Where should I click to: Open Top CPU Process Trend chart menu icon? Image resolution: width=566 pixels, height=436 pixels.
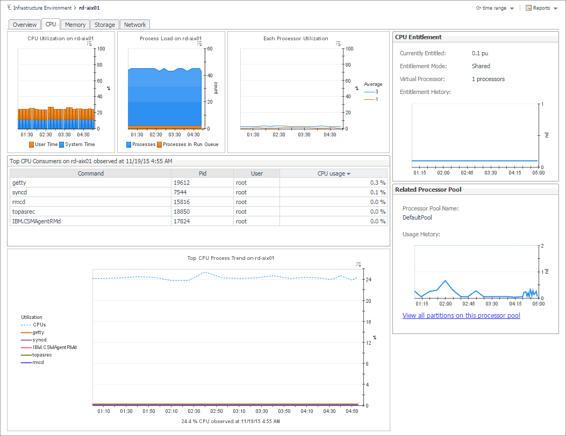(359, 264)
